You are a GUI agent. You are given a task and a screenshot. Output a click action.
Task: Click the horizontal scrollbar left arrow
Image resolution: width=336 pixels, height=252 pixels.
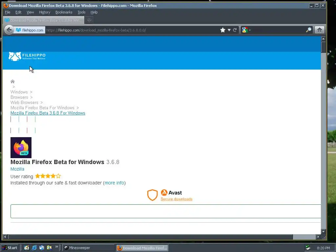click(x=5, y=237)
